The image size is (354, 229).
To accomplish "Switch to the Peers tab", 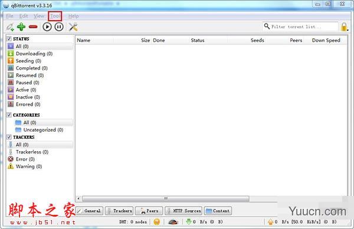I will point(149,211).
